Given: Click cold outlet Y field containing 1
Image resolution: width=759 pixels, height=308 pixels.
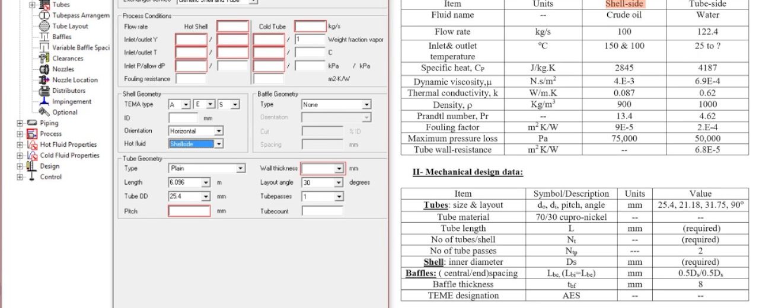Looking at the screenshot, I should (x=310, y=40).
